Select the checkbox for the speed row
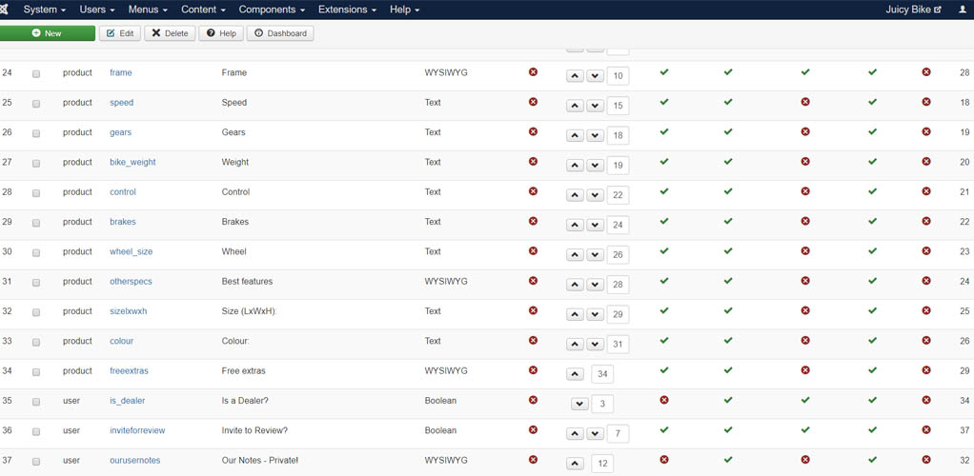The width and height of the screenshot is (974, 476). coord(36,104)
